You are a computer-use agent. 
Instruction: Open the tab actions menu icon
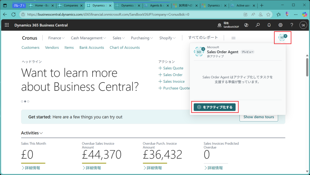[5, 5]
